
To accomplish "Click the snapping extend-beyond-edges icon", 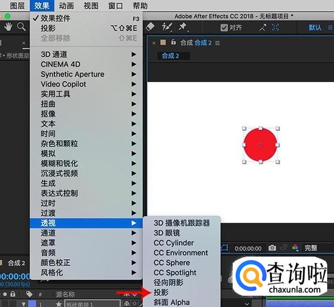I will 263,28.
